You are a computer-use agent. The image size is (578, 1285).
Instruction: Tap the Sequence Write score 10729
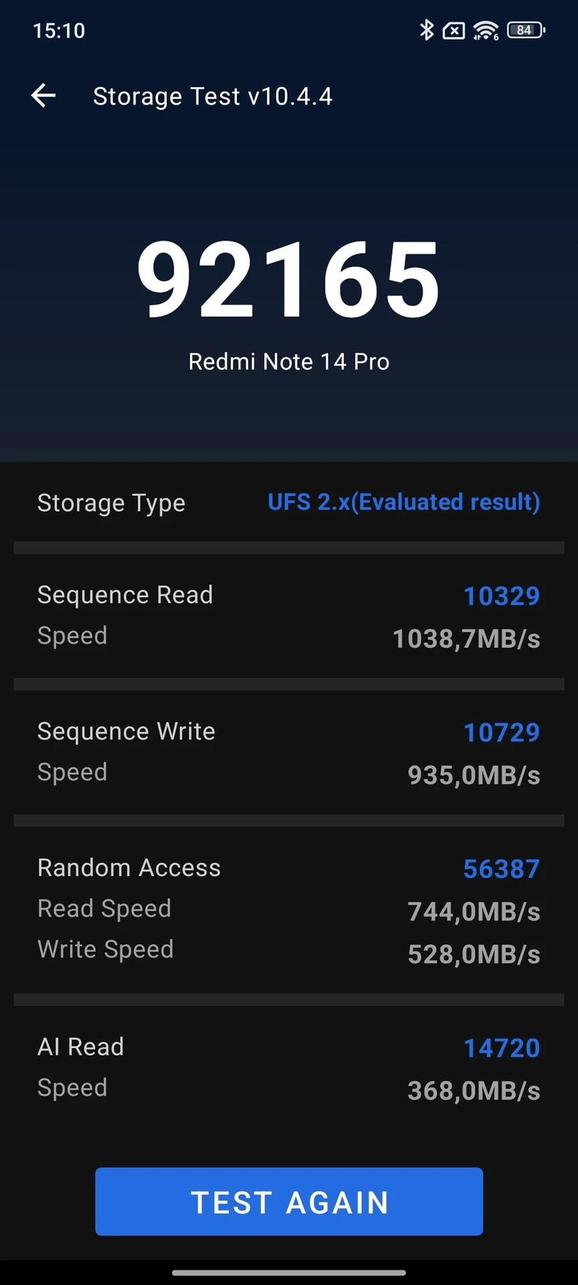click(x=502, y=732)
